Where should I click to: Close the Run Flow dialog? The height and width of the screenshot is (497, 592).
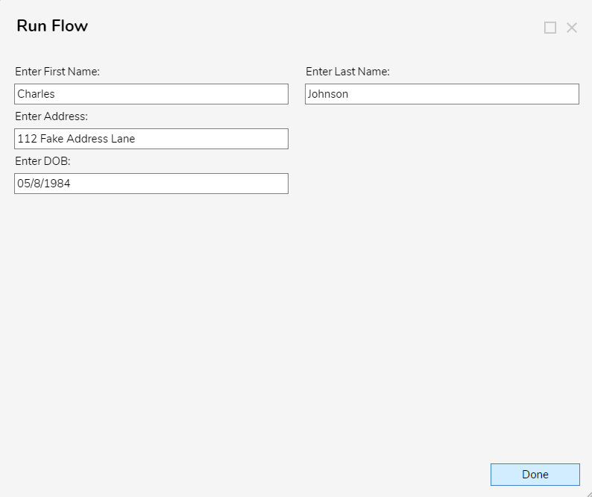(x=572, y=28)
